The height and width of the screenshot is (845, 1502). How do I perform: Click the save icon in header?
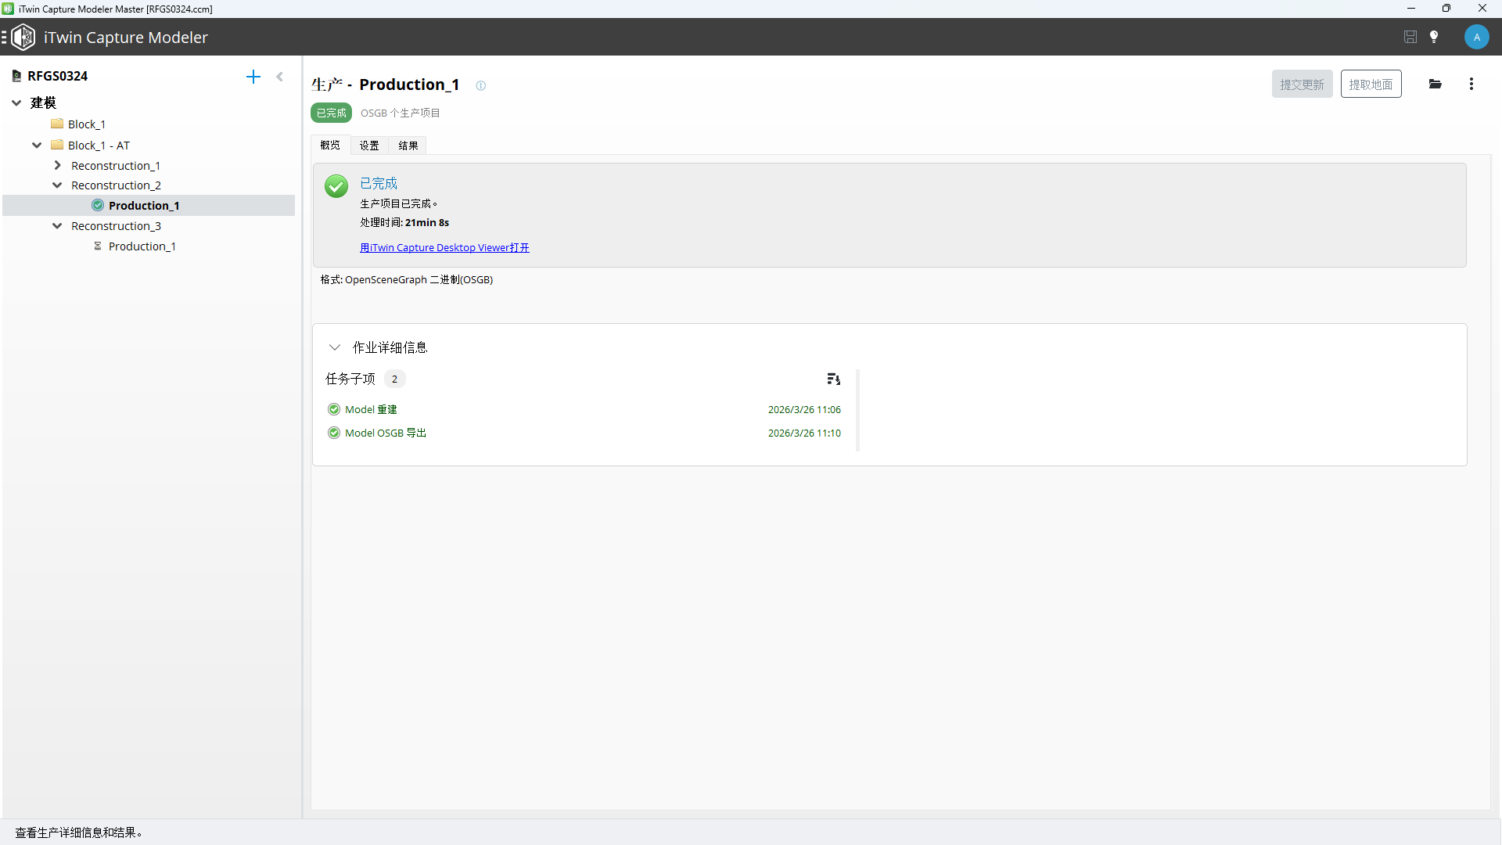pyautogui.click(x=1410, y=37)
